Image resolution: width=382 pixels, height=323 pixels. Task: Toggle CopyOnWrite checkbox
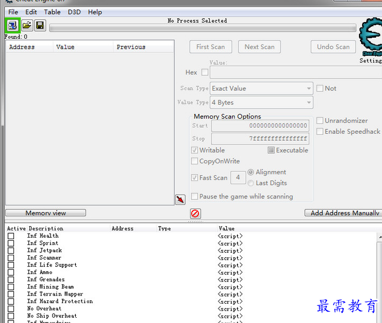pos(194,161)
